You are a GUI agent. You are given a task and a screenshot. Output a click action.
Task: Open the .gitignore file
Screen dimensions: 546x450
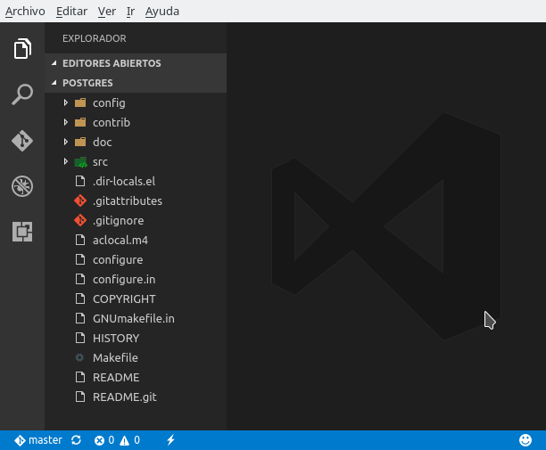118,220
